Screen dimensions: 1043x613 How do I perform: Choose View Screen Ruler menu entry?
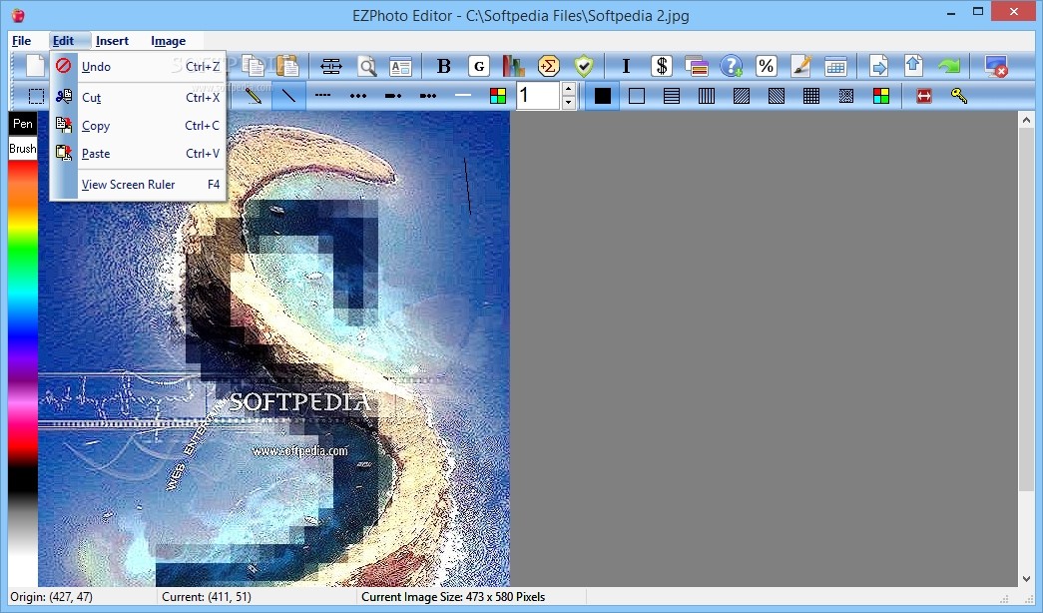click(138, 185)
